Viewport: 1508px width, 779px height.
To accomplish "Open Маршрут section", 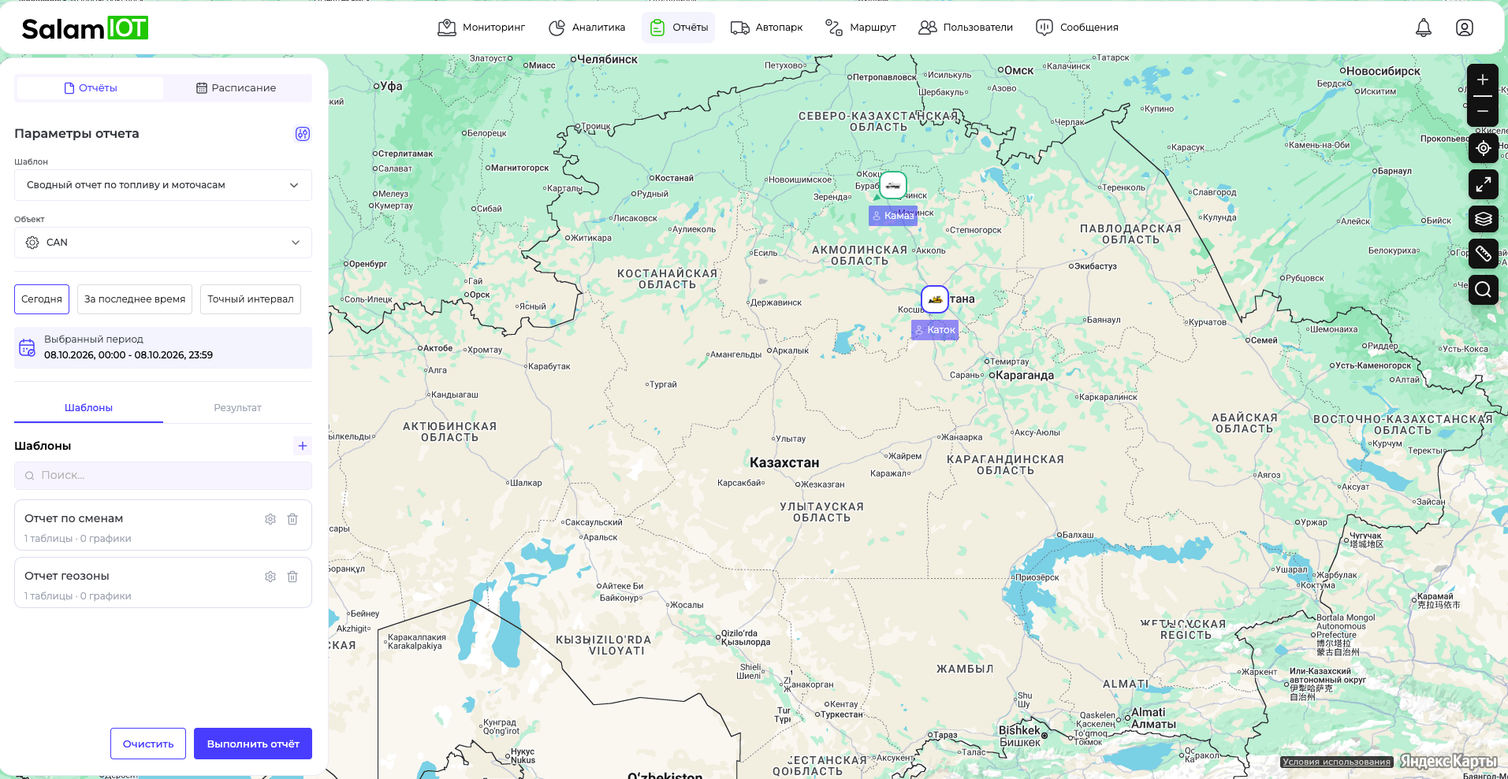I will tap(861, 28).
